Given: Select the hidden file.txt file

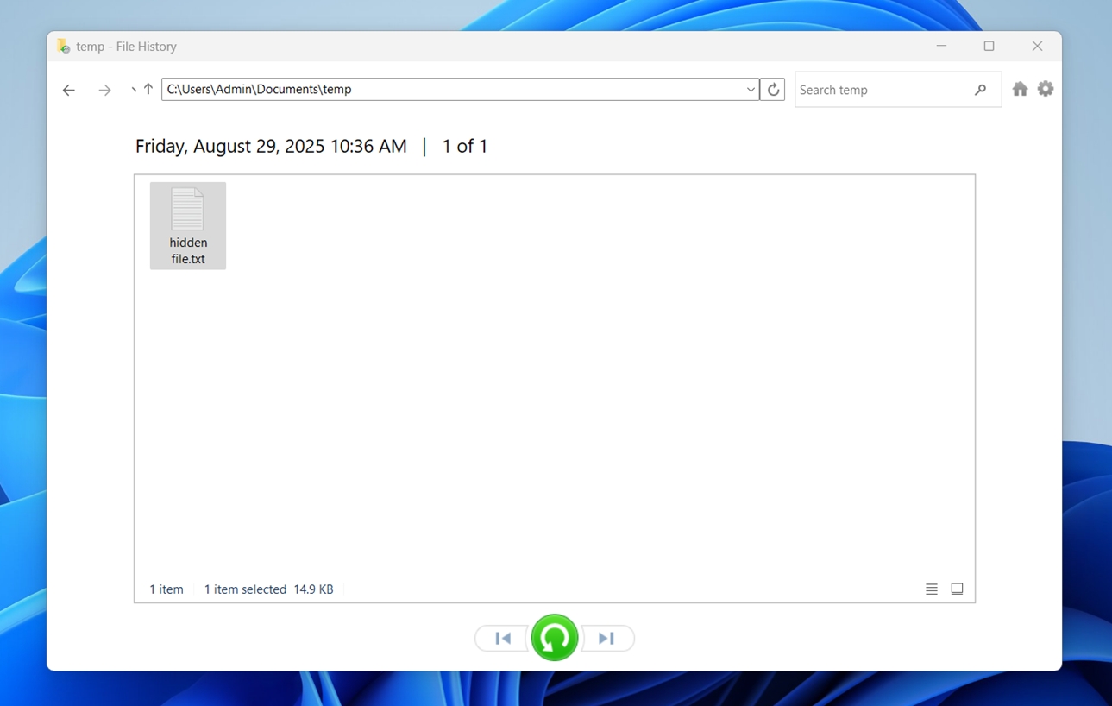Looking at the screenshot, I should tap(188, 225).
